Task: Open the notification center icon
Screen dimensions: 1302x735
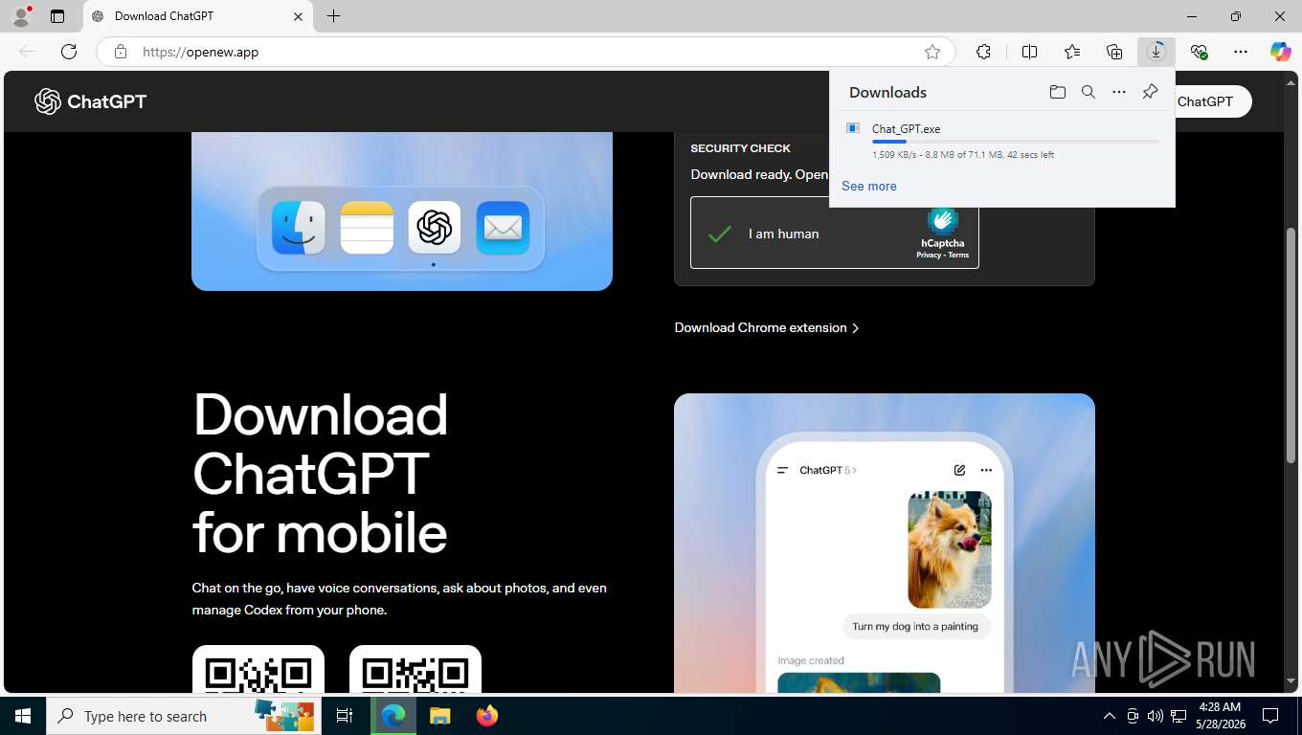Action: (x=1270, y=716)
